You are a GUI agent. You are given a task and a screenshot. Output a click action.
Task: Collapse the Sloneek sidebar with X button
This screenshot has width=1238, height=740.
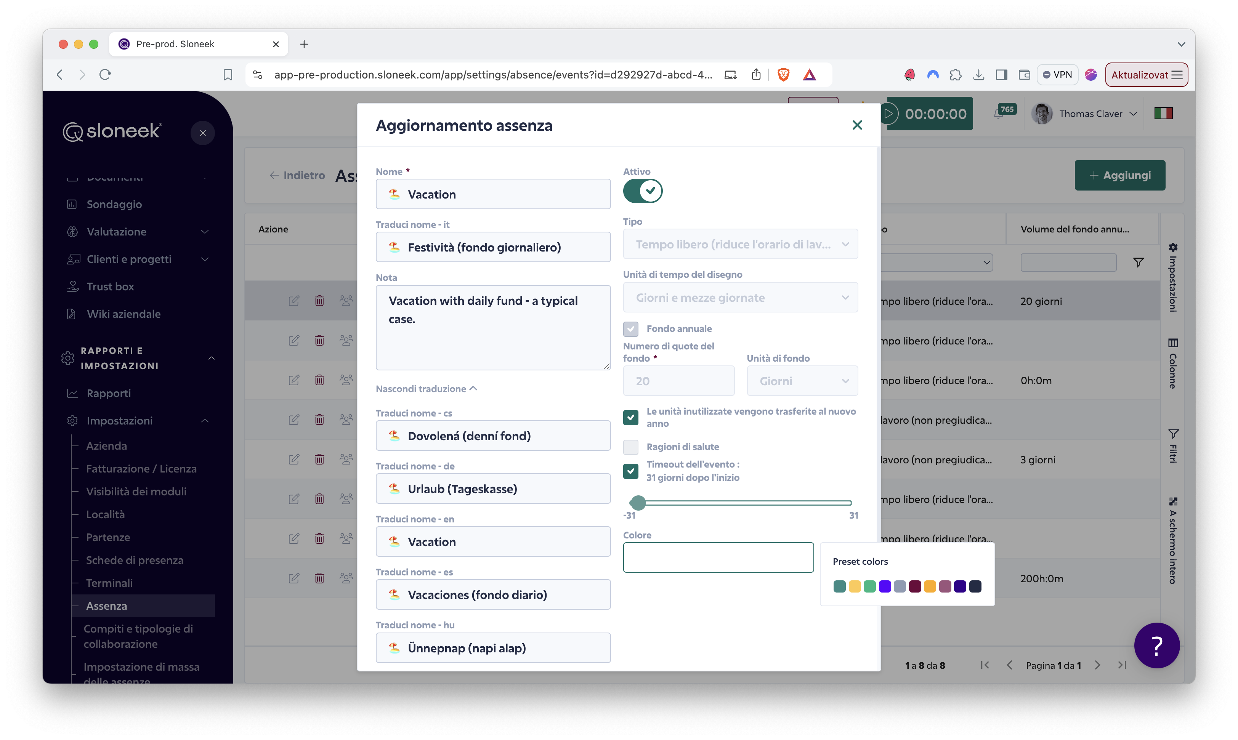coord(202,133)
